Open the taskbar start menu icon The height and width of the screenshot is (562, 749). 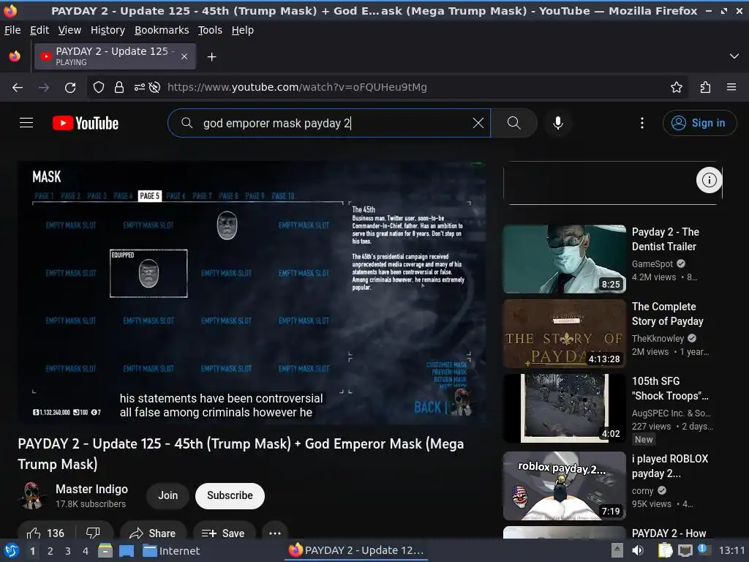[x=12, y=550]
